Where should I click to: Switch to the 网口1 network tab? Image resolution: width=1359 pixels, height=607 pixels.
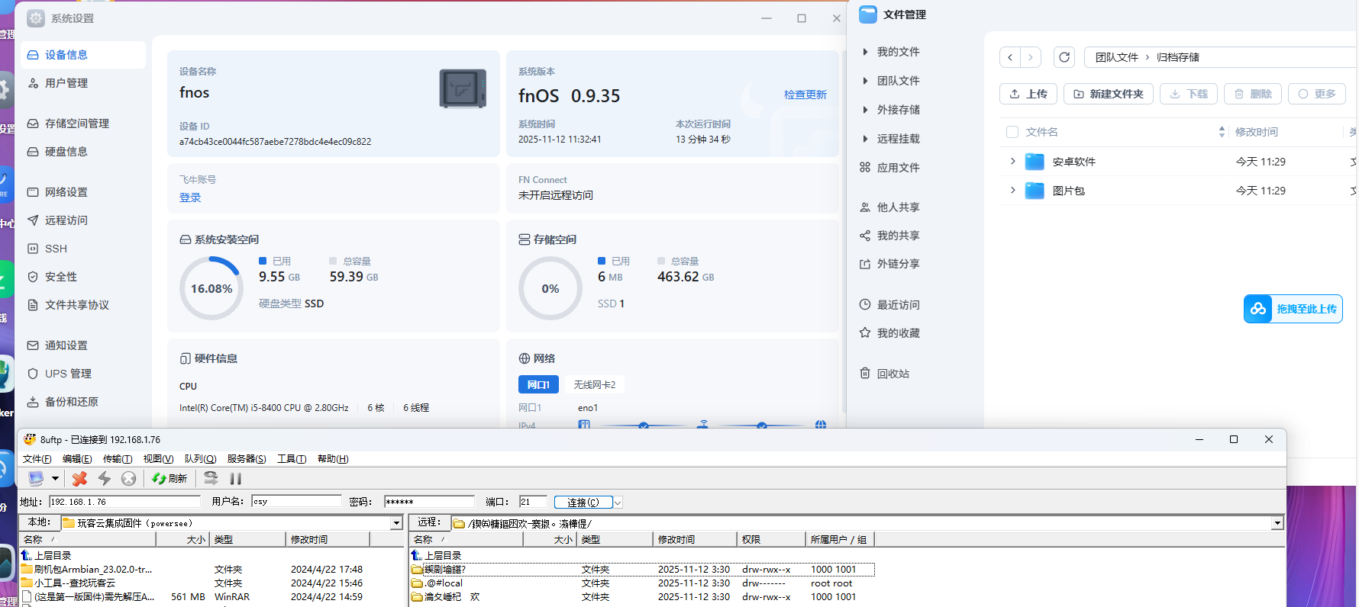(538, 384)
